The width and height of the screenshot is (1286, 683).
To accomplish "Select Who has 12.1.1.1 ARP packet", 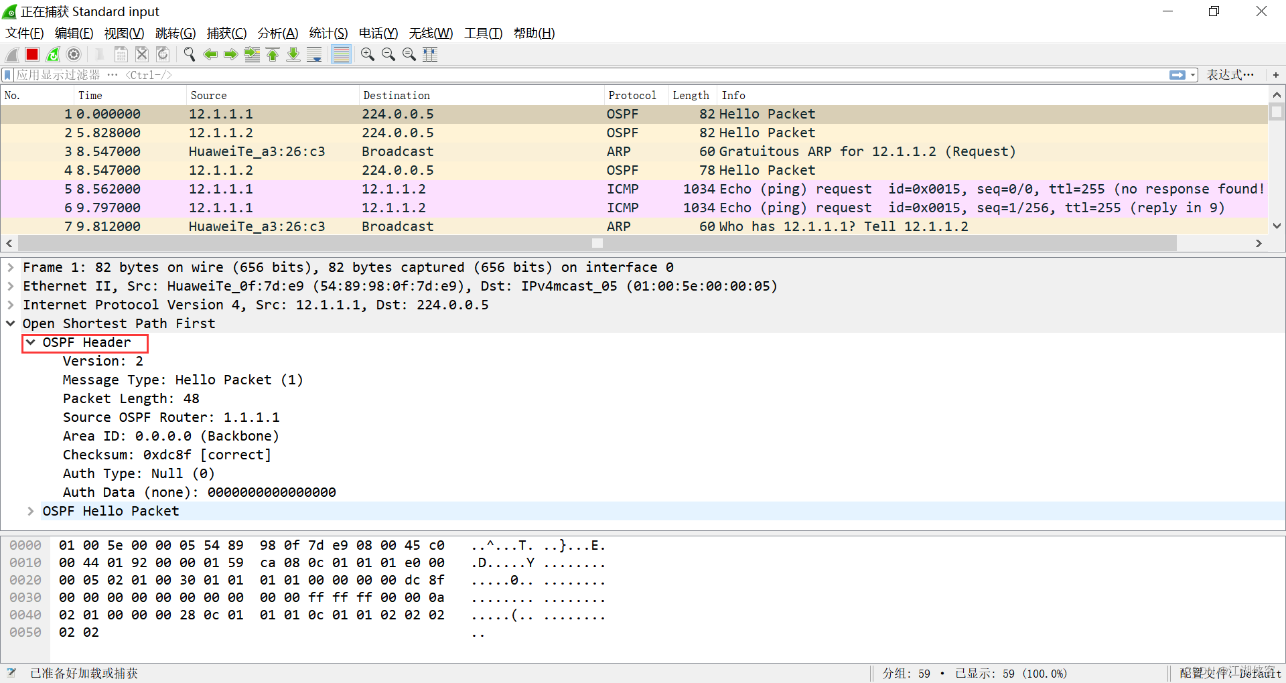I will 634,226.
